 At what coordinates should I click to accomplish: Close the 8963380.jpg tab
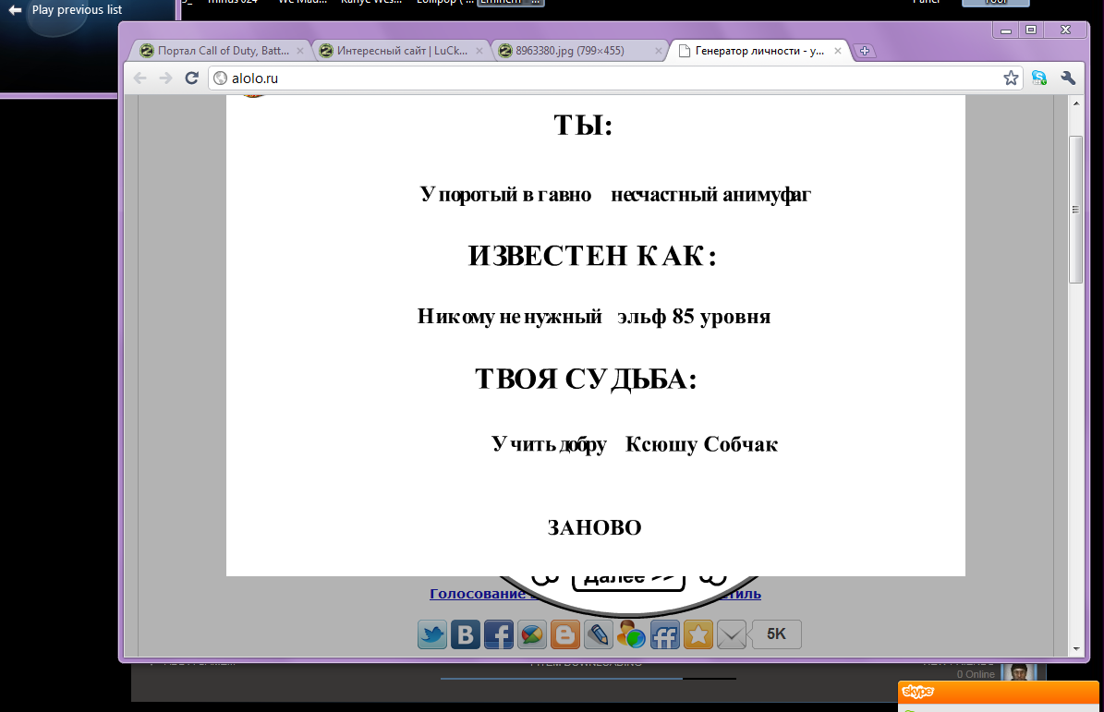[659, 51]
